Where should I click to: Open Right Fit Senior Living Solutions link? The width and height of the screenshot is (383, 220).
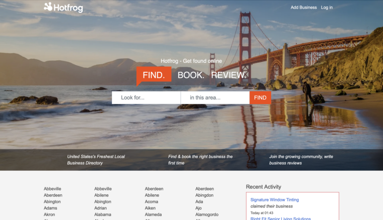coord(281,218)
